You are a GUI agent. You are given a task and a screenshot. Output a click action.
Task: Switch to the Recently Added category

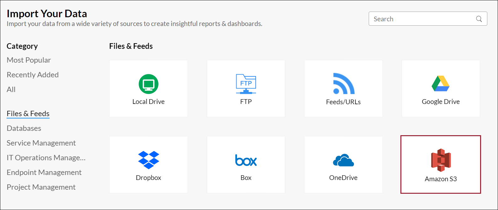[x=33, y=75]
